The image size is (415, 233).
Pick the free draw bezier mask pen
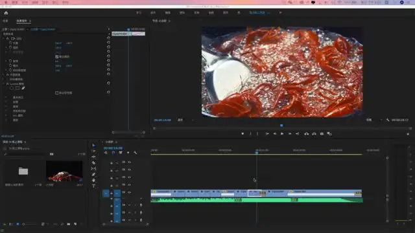(23, 88)
